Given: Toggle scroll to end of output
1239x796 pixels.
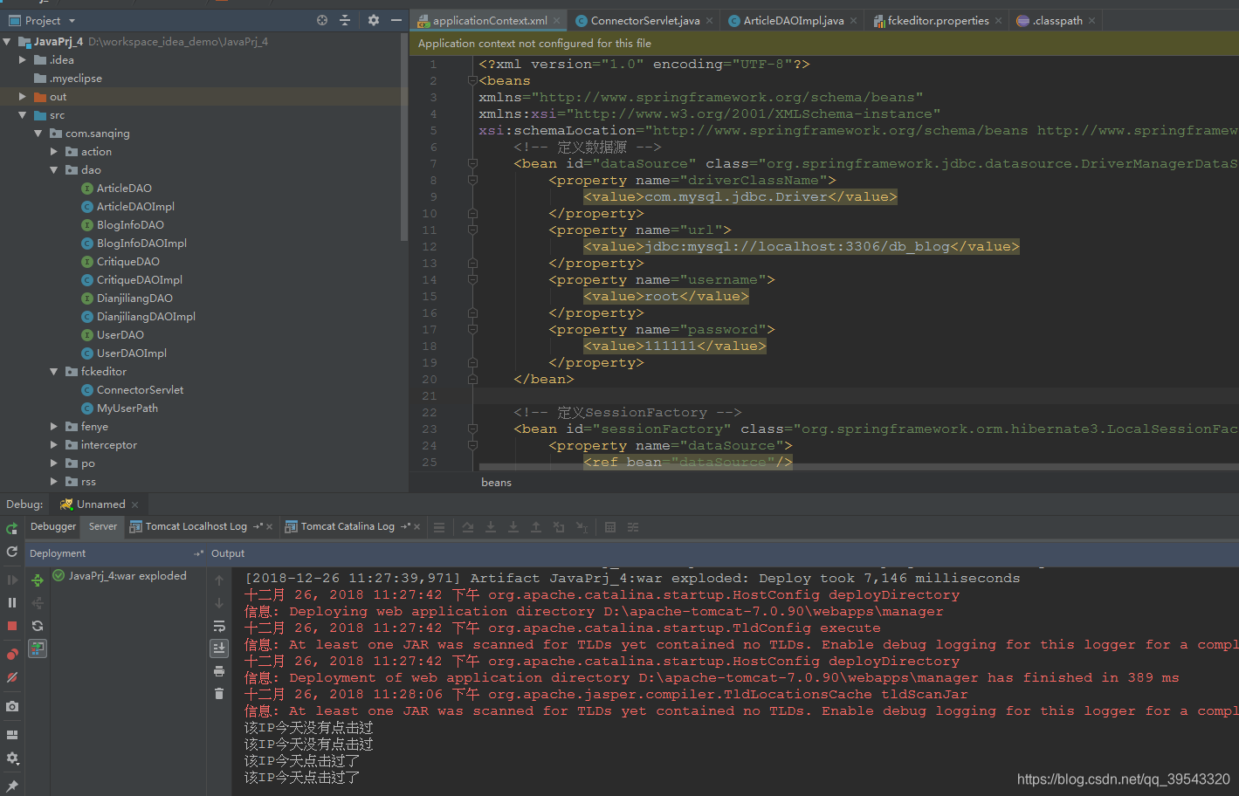Looking at the screenshot, I should 219,648.
